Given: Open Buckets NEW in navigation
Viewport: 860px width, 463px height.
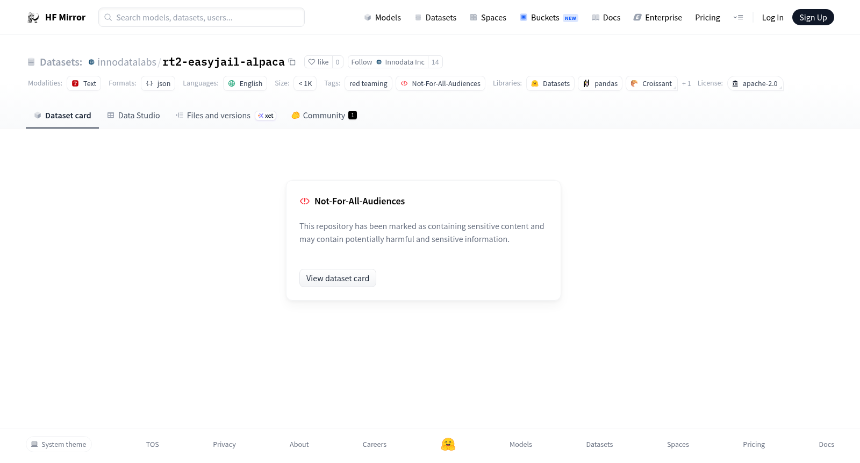Looking at the screenshot, I should [549, 17].
